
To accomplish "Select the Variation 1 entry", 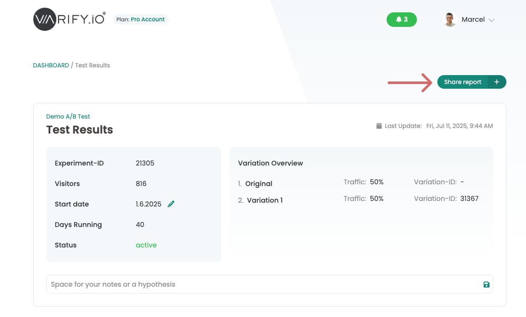I will coord(264,200).
